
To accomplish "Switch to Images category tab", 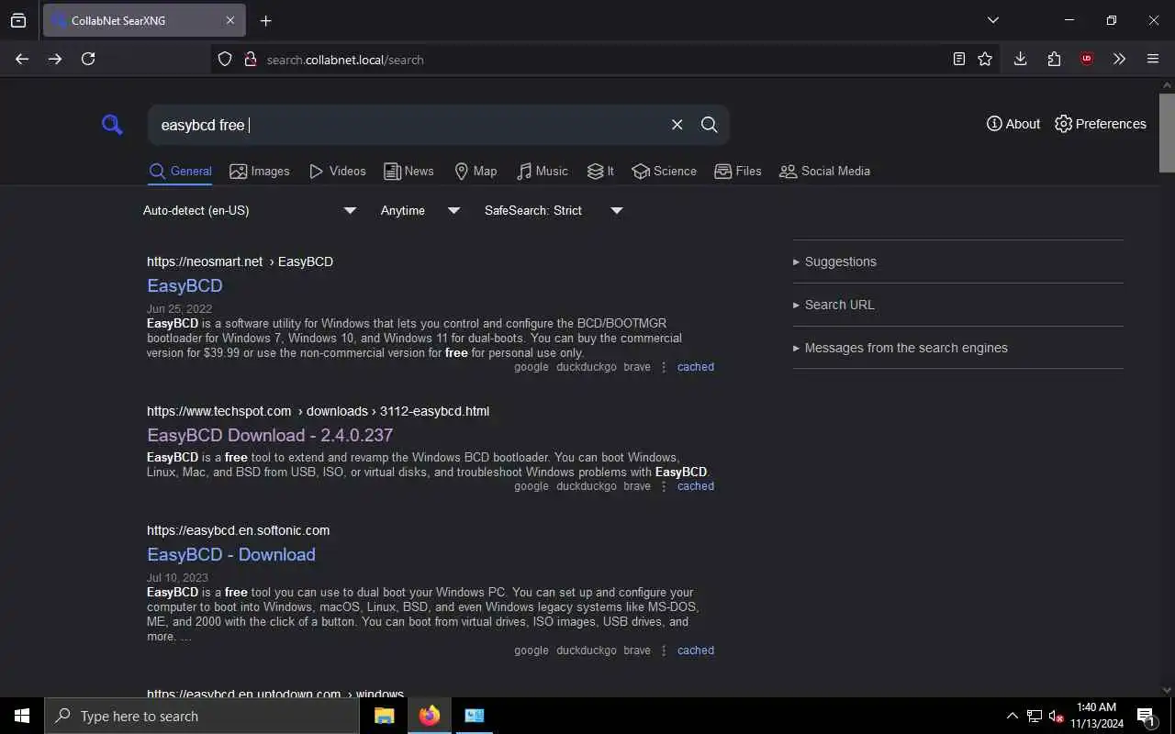I will coord(259,171).
